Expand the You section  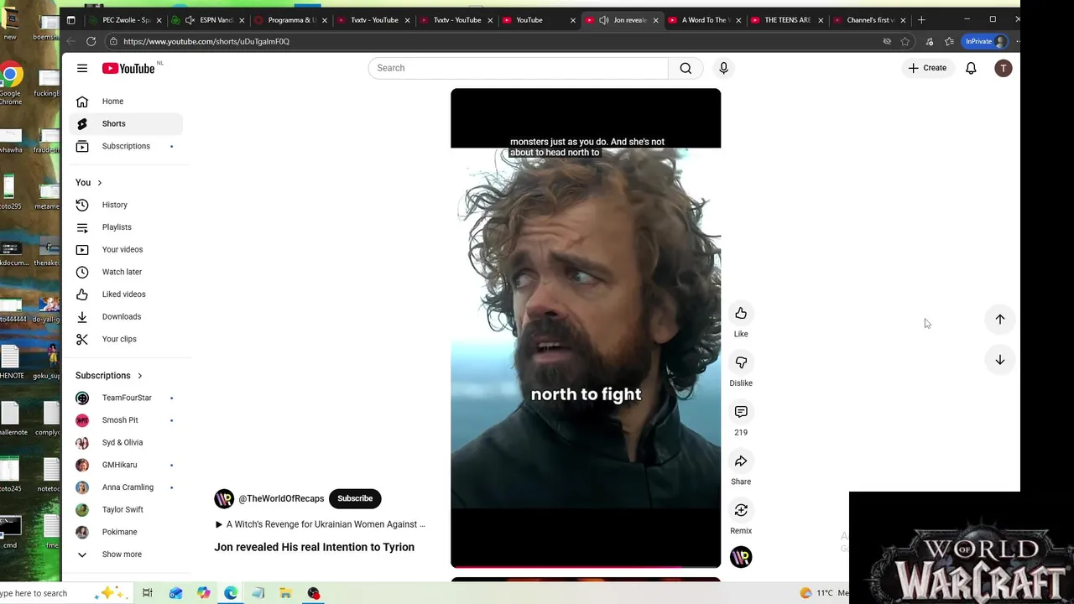click(x=89, y=182)
